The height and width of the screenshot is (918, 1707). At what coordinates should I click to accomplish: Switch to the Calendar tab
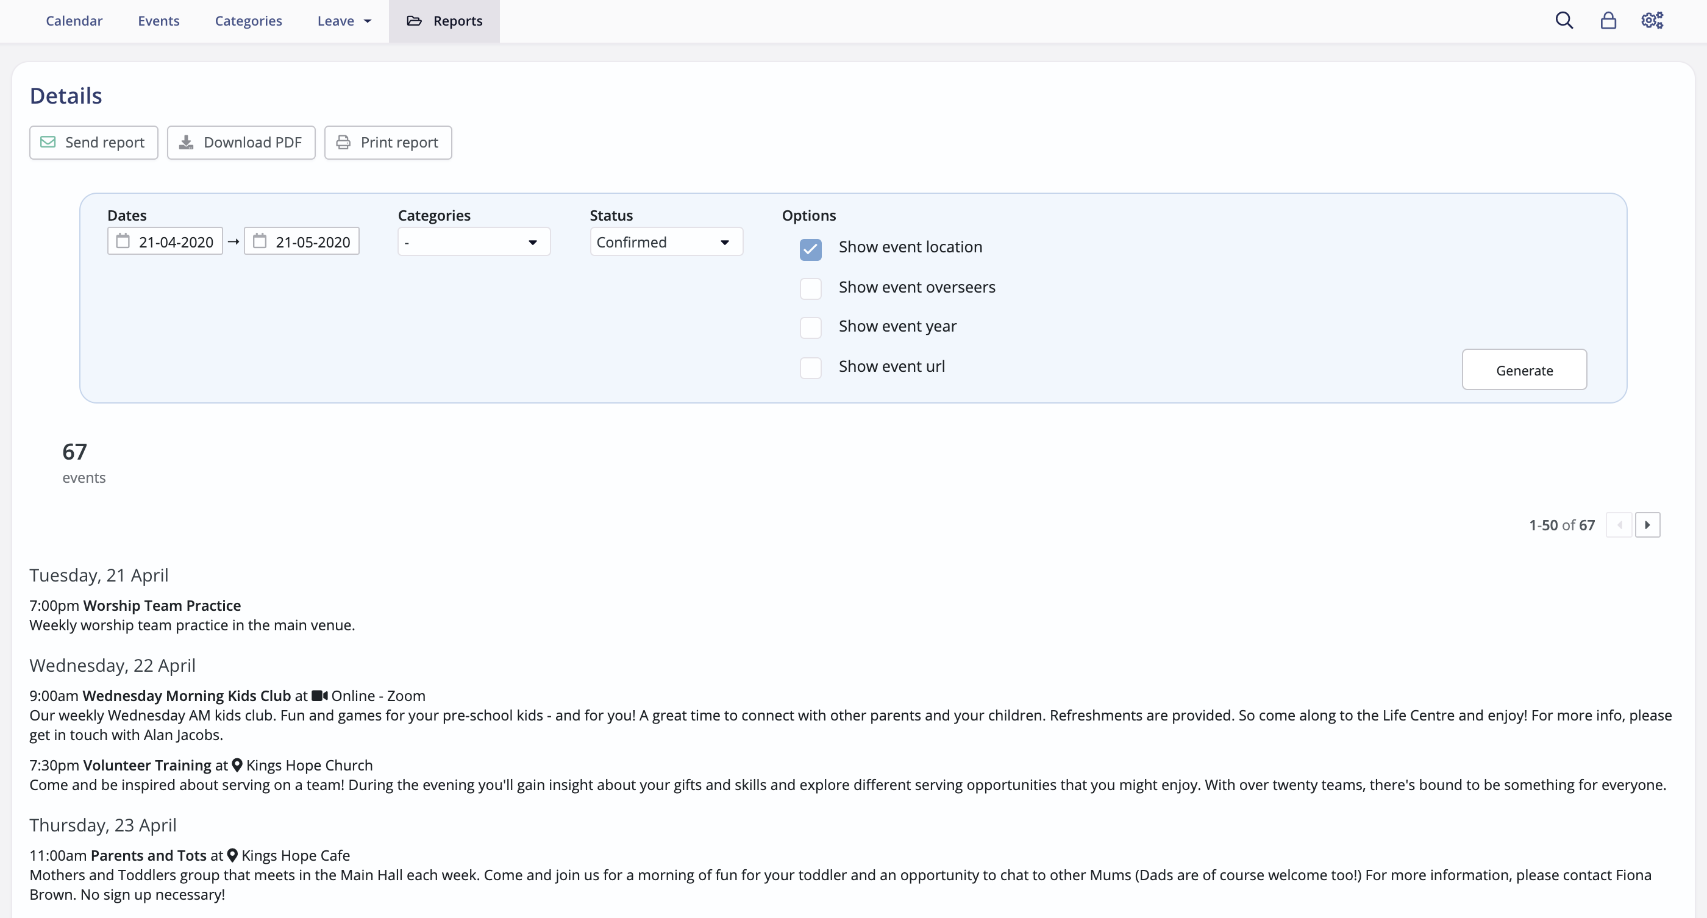pos(74,21)
